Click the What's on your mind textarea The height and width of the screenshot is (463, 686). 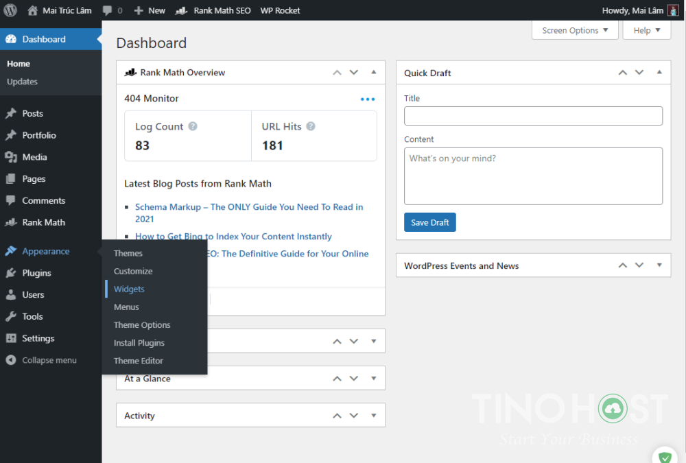pos(533,176)
